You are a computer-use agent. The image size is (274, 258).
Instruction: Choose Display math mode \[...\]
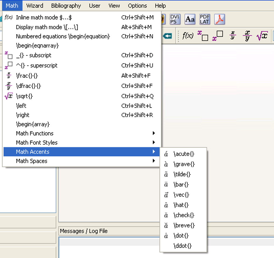[81, 27]
